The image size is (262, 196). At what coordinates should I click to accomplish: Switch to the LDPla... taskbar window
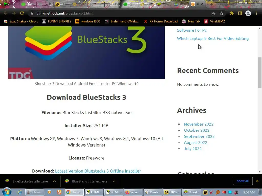[172, 192]
